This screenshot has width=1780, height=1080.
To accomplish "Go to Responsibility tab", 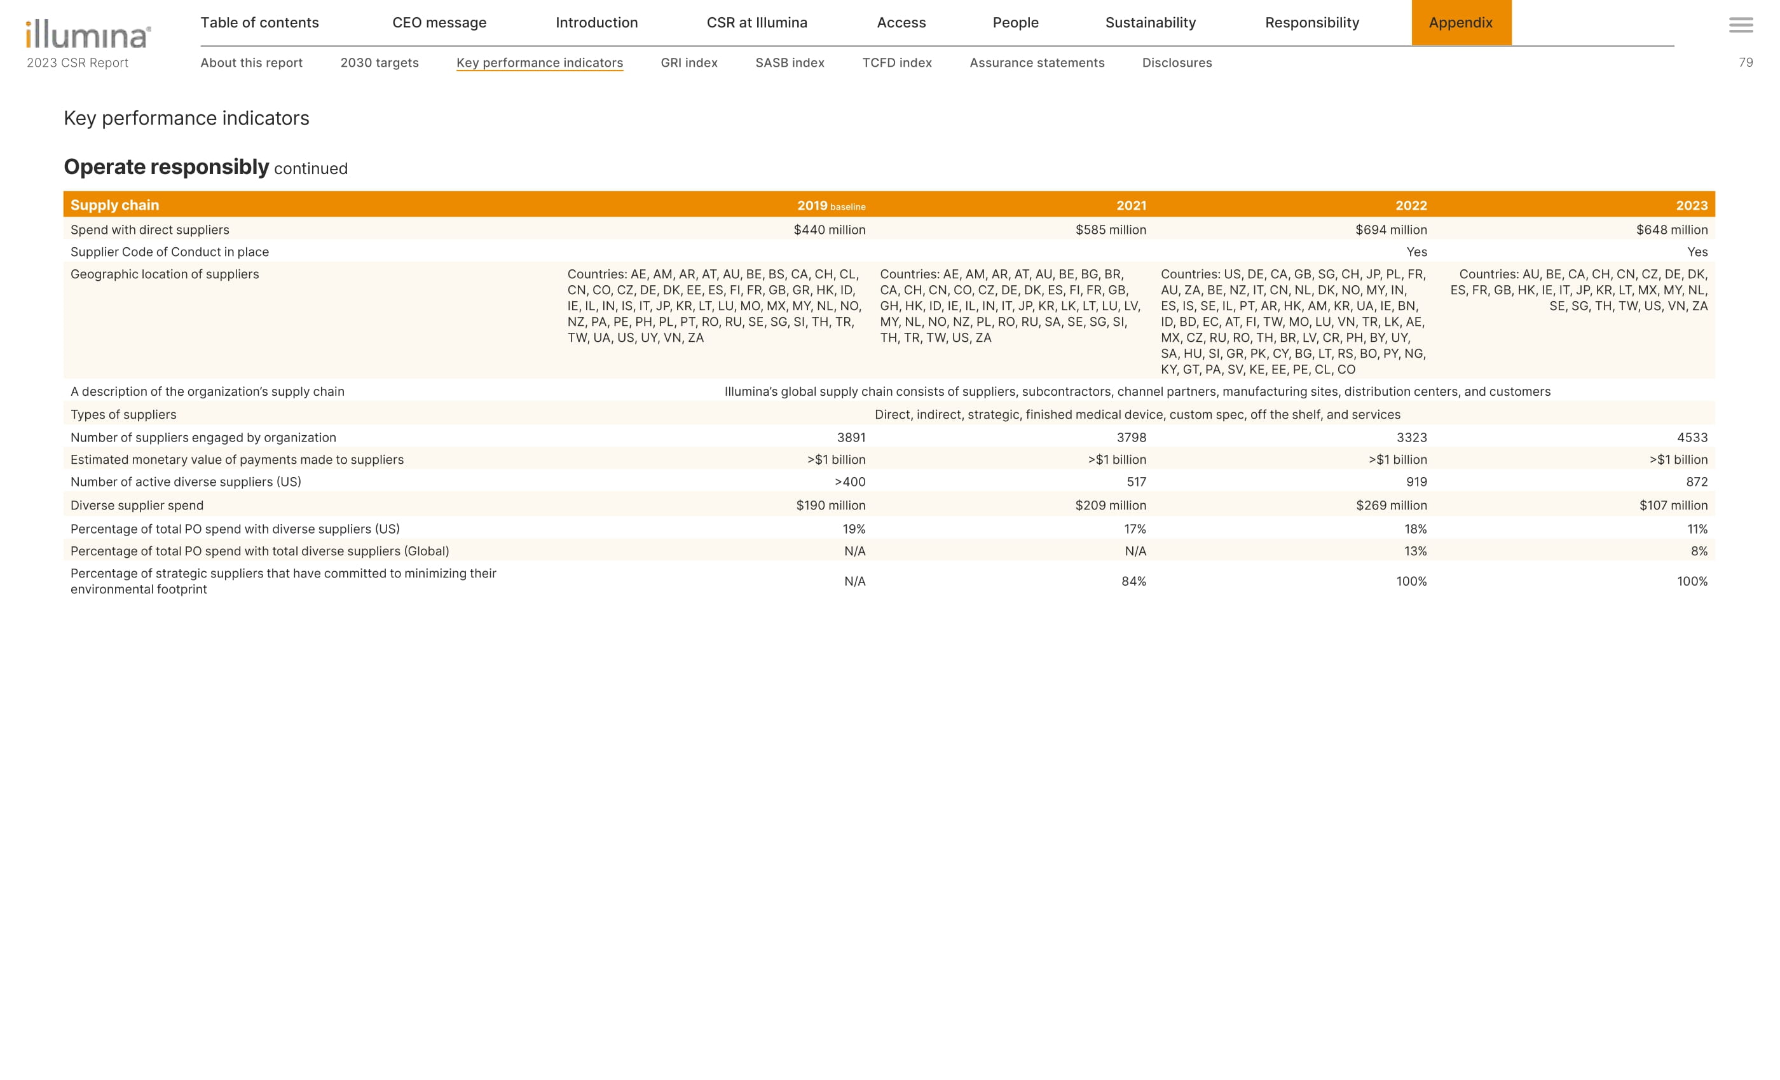I will click(x=1312, y=22).
